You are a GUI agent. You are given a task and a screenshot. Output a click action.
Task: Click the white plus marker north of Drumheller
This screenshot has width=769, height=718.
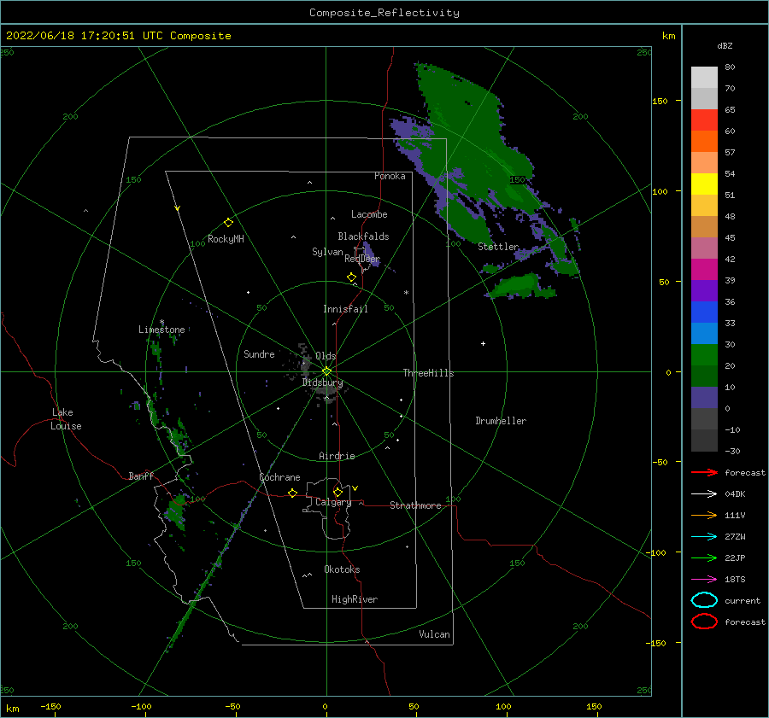point(483,343)
